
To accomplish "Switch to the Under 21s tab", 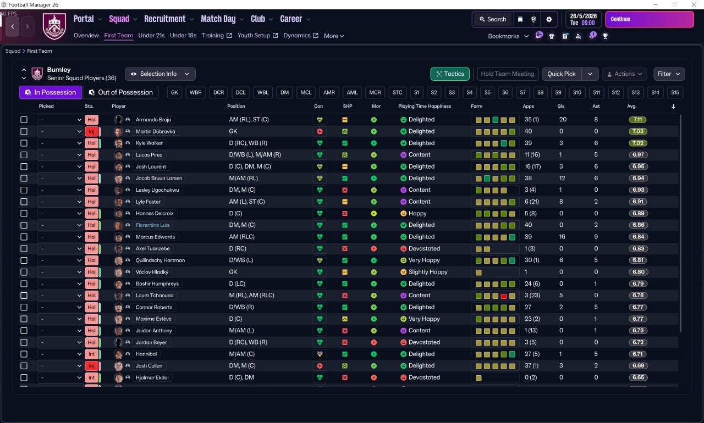I will [x=151, y=36].
